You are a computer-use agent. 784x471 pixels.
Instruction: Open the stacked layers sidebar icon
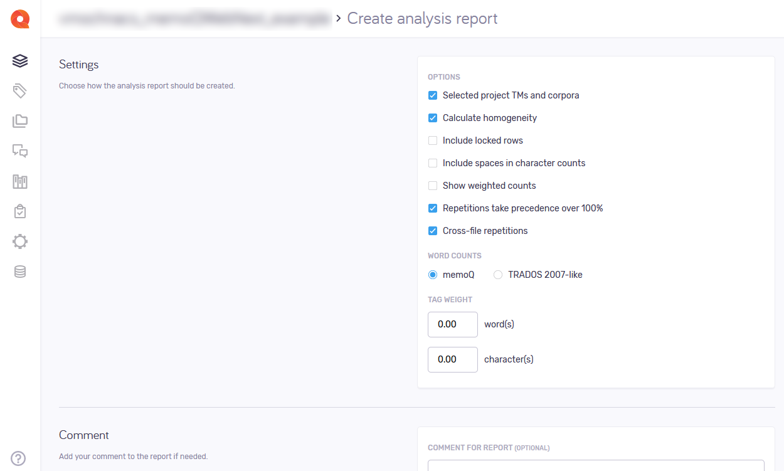point(20,61)
